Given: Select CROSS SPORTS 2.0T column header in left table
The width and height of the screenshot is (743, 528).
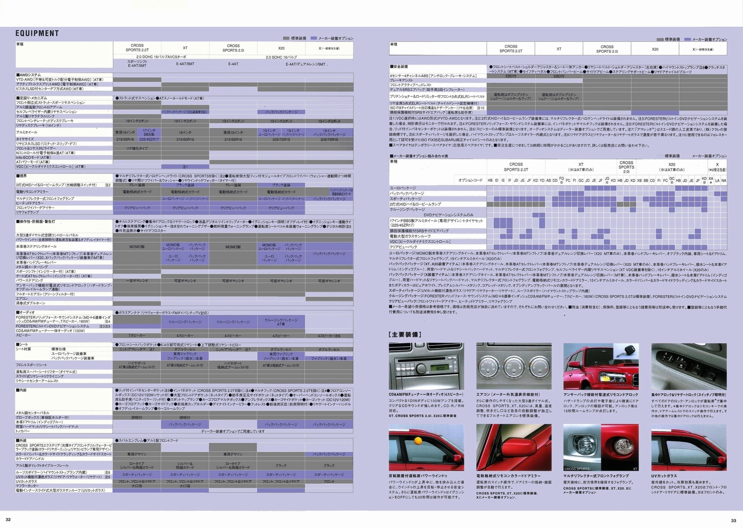Looking at the screenshot, I should click(x=137, y=48).
